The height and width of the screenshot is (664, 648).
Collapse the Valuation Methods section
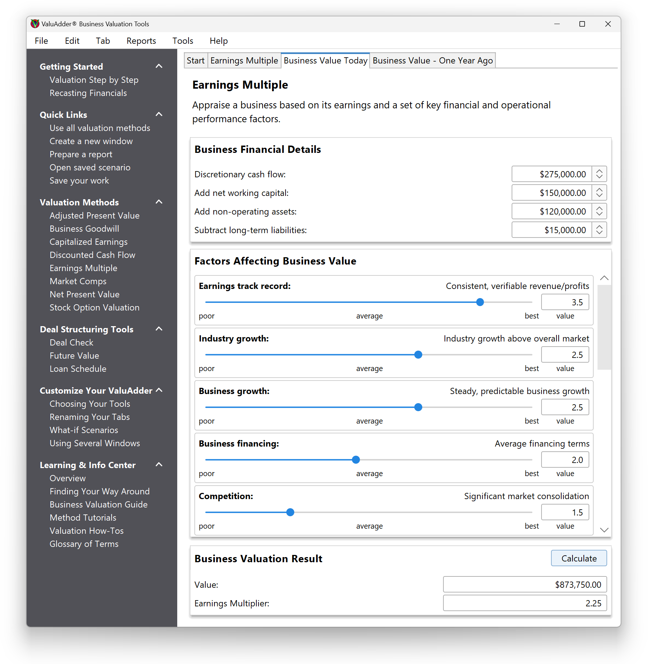(x=159, y=202)
